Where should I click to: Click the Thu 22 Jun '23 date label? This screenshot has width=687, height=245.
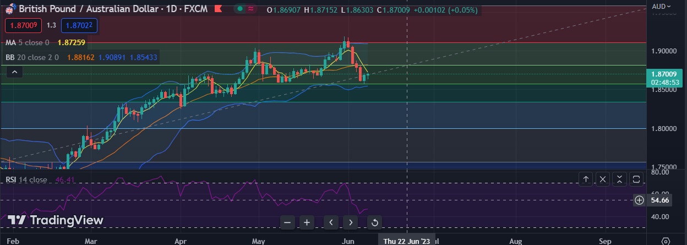point(407,241)
